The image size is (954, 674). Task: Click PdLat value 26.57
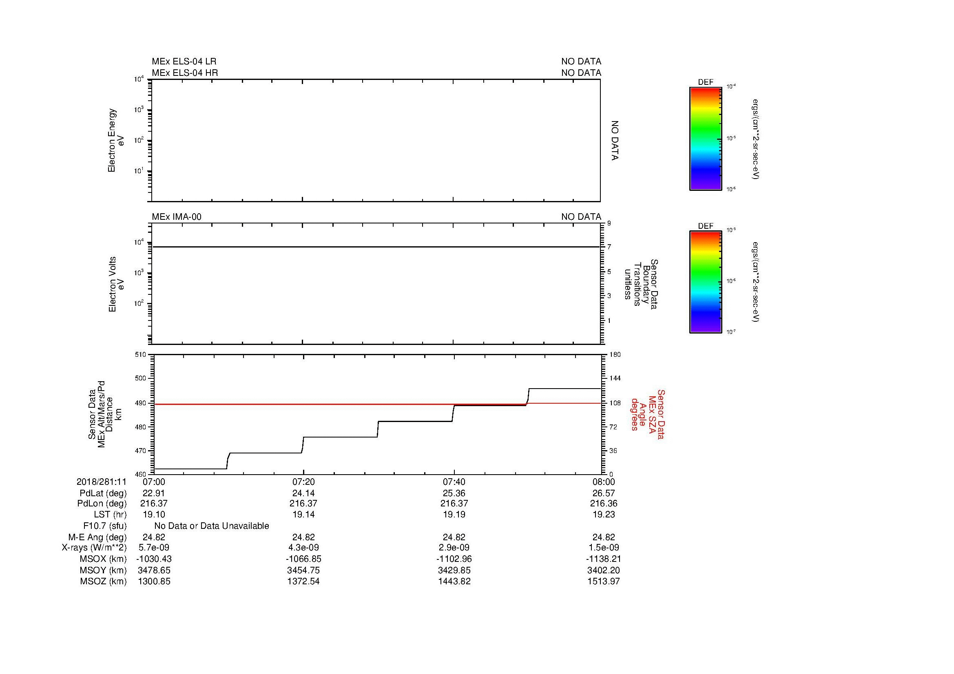point(604,493)
